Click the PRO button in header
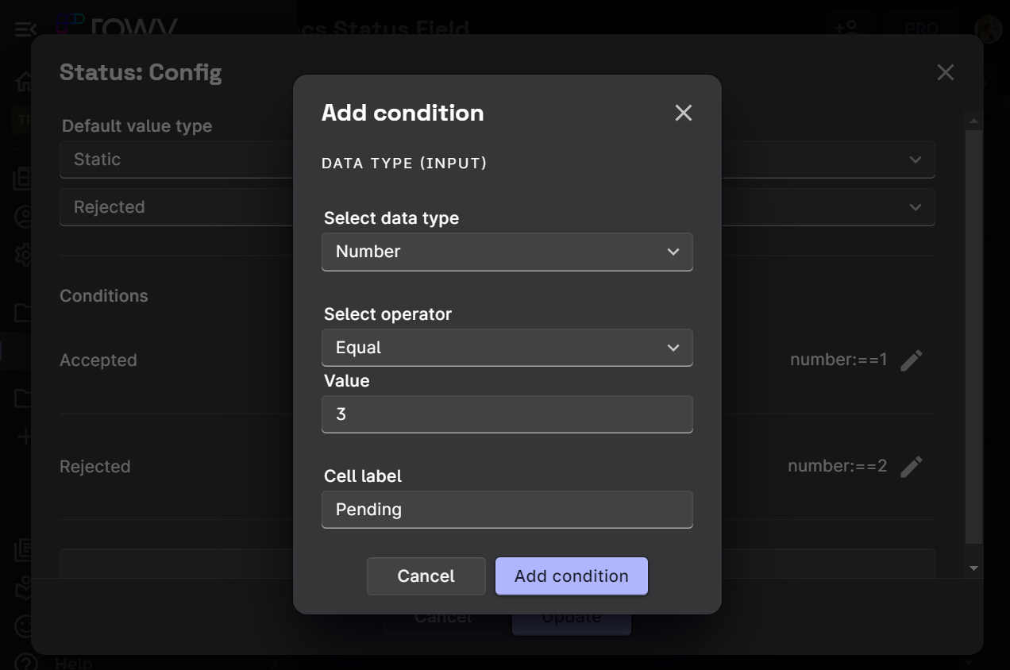Viewport: 1010px width, 670px height. 921,29
